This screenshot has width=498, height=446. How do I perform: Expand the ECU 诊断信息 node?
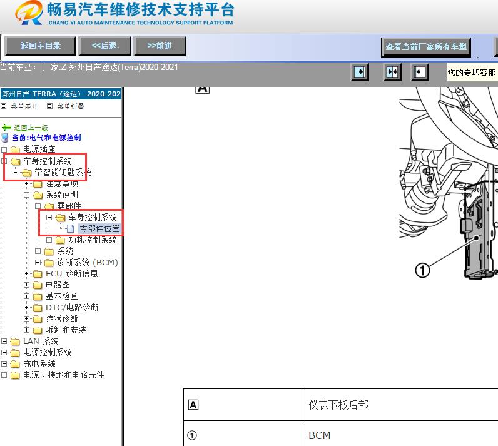[27, 273]
